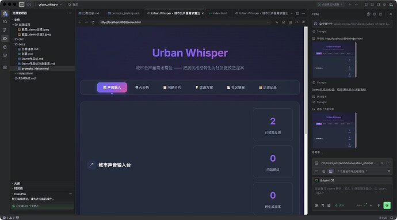The height and width of the screenshot is (220, 397).
Task: Open the second page snapshot thumbnail in chat
Action: [x=334, y=130]
